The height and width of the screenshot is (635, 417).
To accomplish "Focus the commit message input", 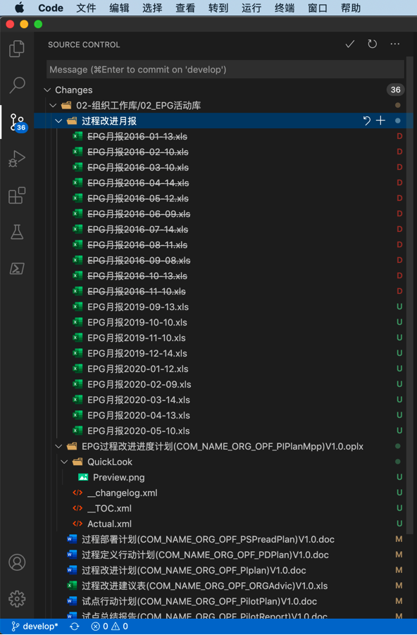I will 225,69.
